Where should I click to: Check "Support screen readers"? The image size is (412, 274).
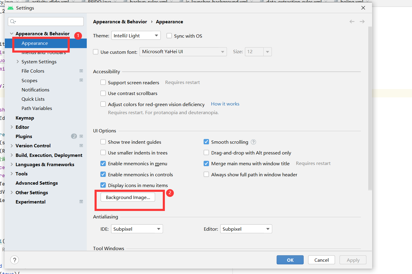[x=103, y=82]
